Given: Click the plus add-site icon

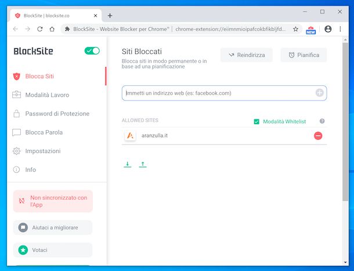Looking at the screenshot, I should 319,93.
